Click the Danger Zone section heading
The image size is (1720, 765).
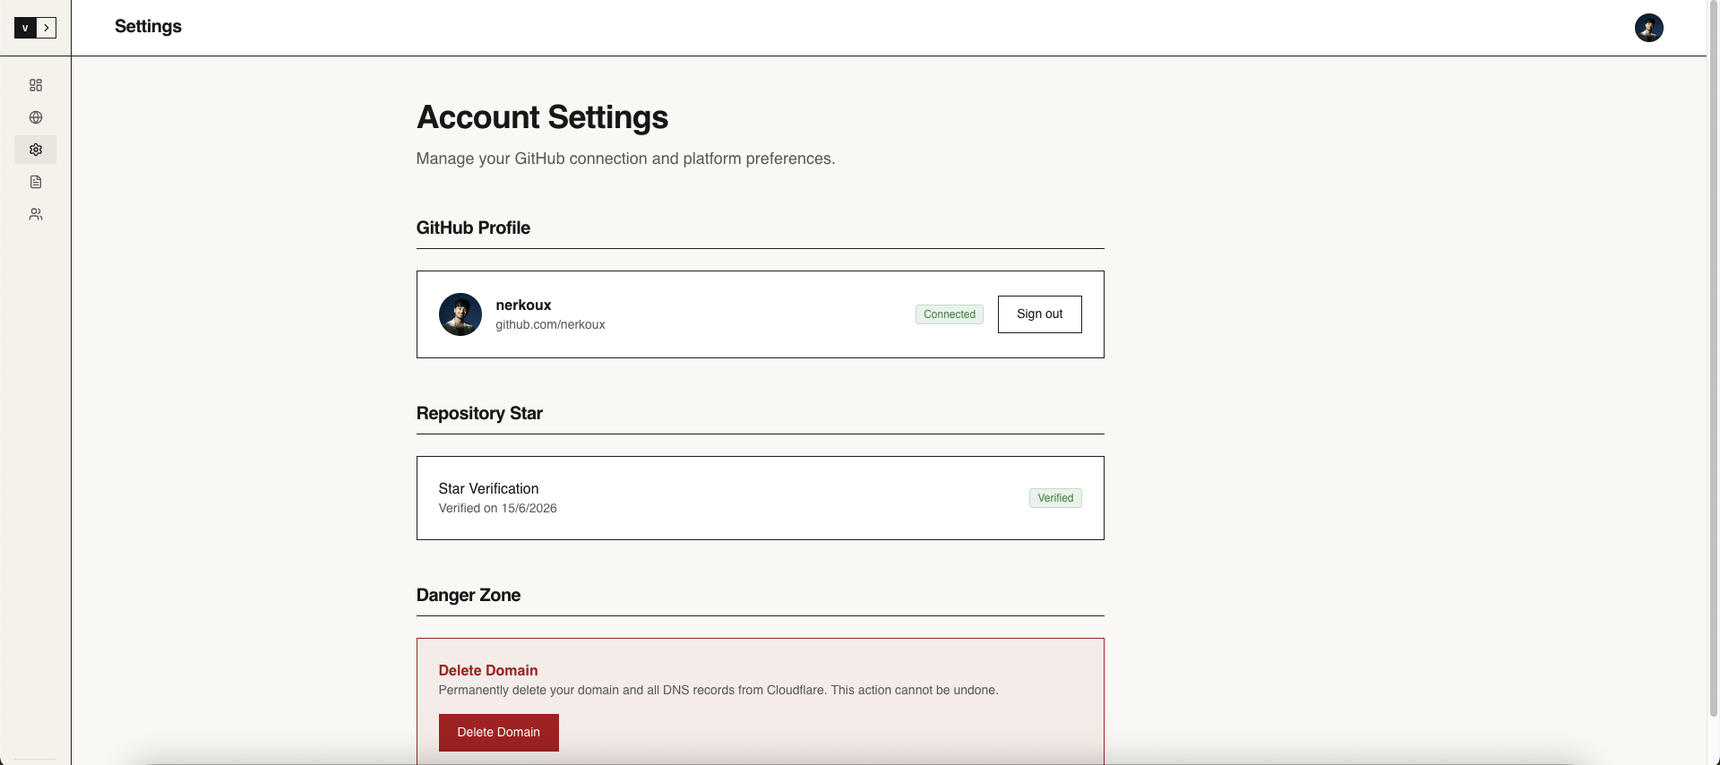click(469, 595)
